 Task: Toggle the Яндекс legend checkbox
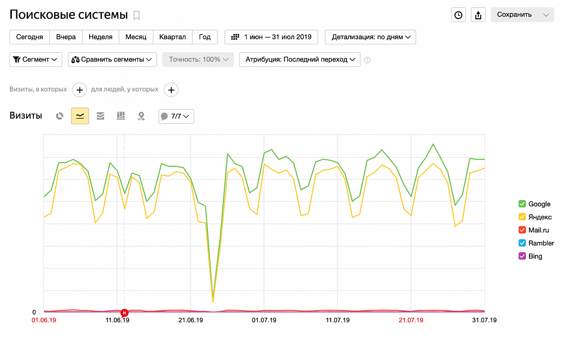click(x=522, y=217)
